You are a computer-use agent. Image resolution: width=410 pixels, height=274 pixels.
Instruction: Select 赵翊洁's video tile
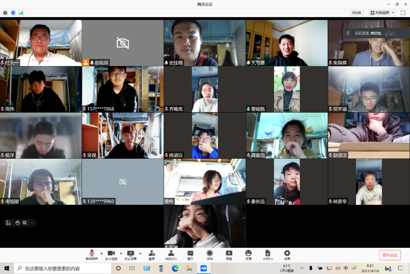click(x=368, y=135)
